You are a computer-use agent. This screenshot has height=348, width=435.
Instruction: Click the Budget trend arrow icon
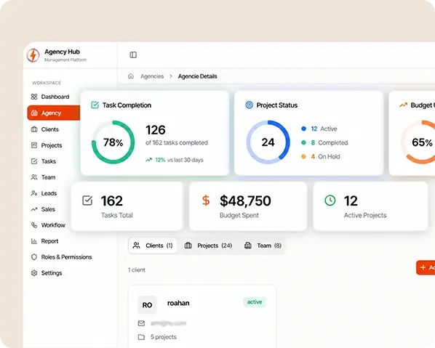click(404, 105)
